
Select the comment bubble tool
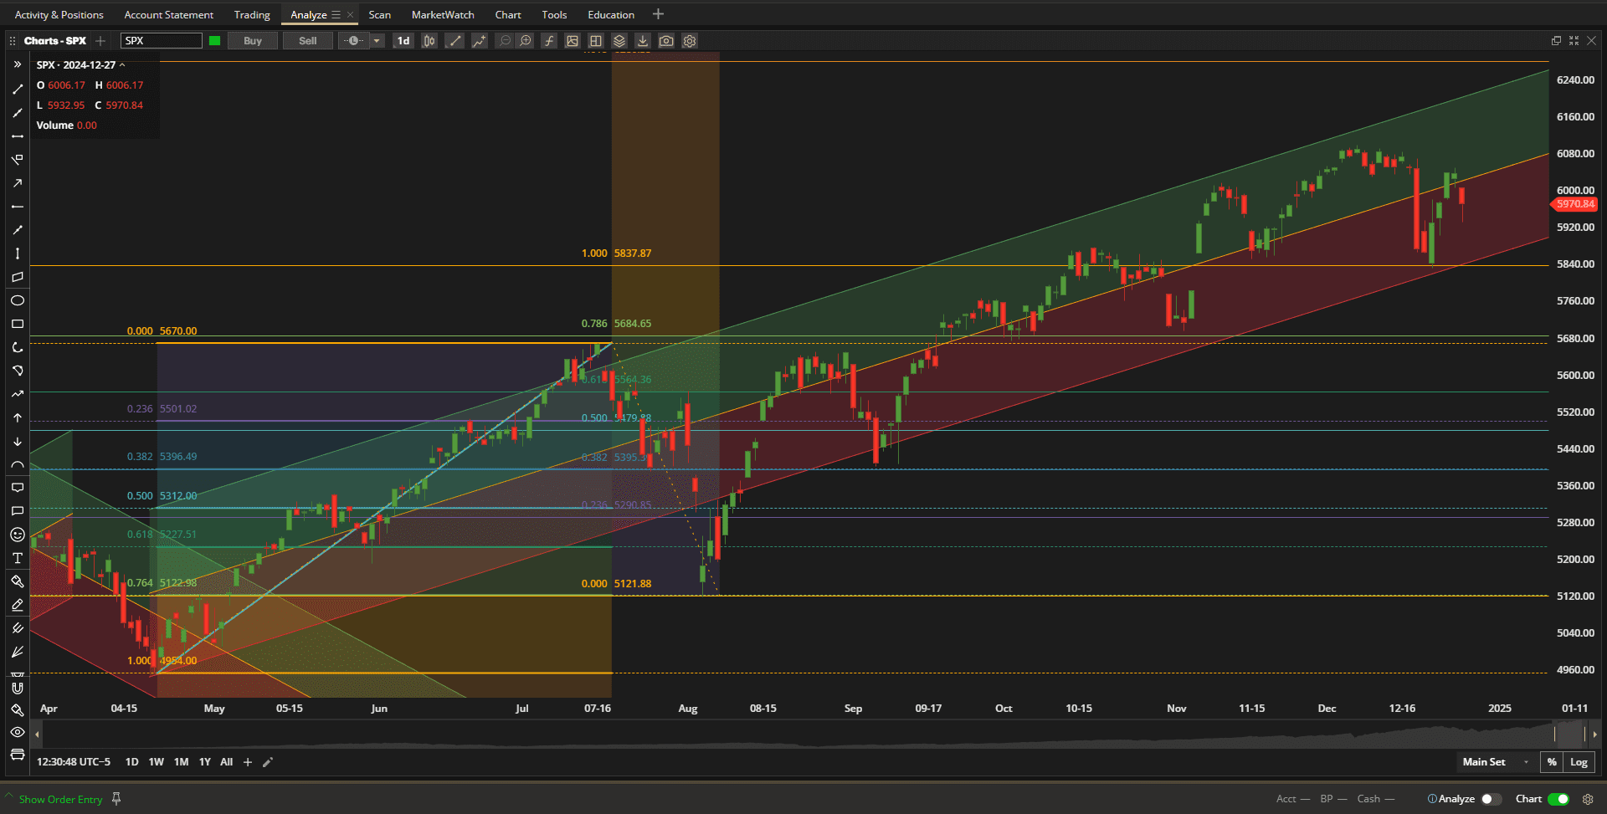click(x=18, y=511)
